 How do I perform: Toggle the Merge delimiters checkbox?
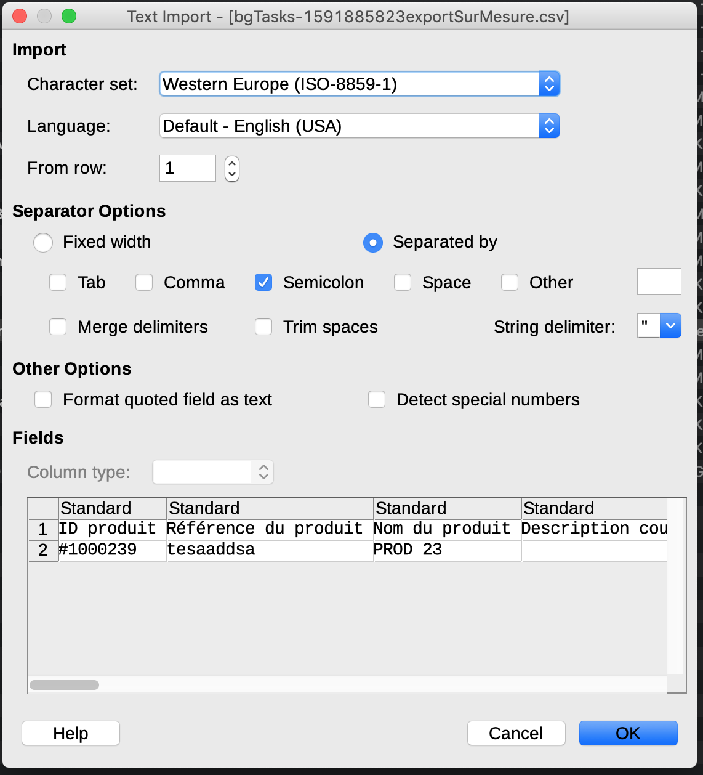pos(58,327)
